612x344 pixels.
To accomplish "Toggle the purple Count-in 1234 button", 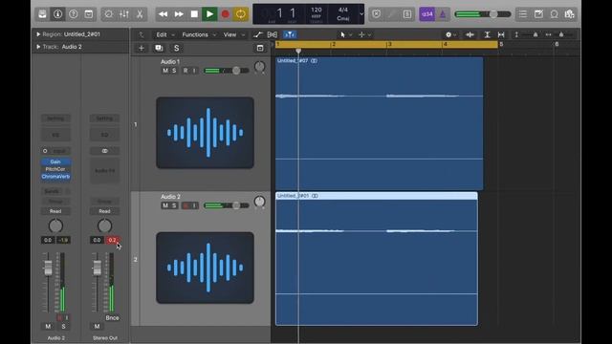I will pos(427,14).
